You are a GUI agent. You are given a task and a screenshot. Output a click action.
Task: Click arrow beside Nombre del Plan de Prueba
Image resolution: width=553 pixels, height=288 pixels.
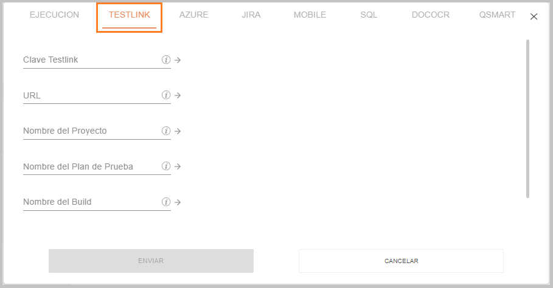tap(178, 166)
